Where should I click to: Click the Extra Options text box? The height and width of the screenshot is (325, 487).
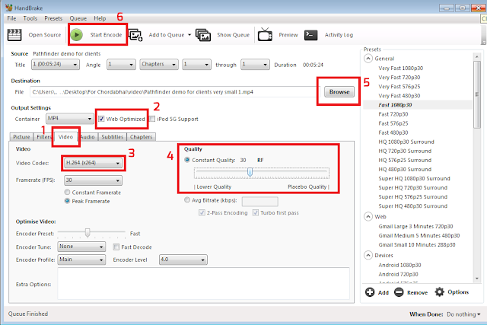click(x=203, y=283)
